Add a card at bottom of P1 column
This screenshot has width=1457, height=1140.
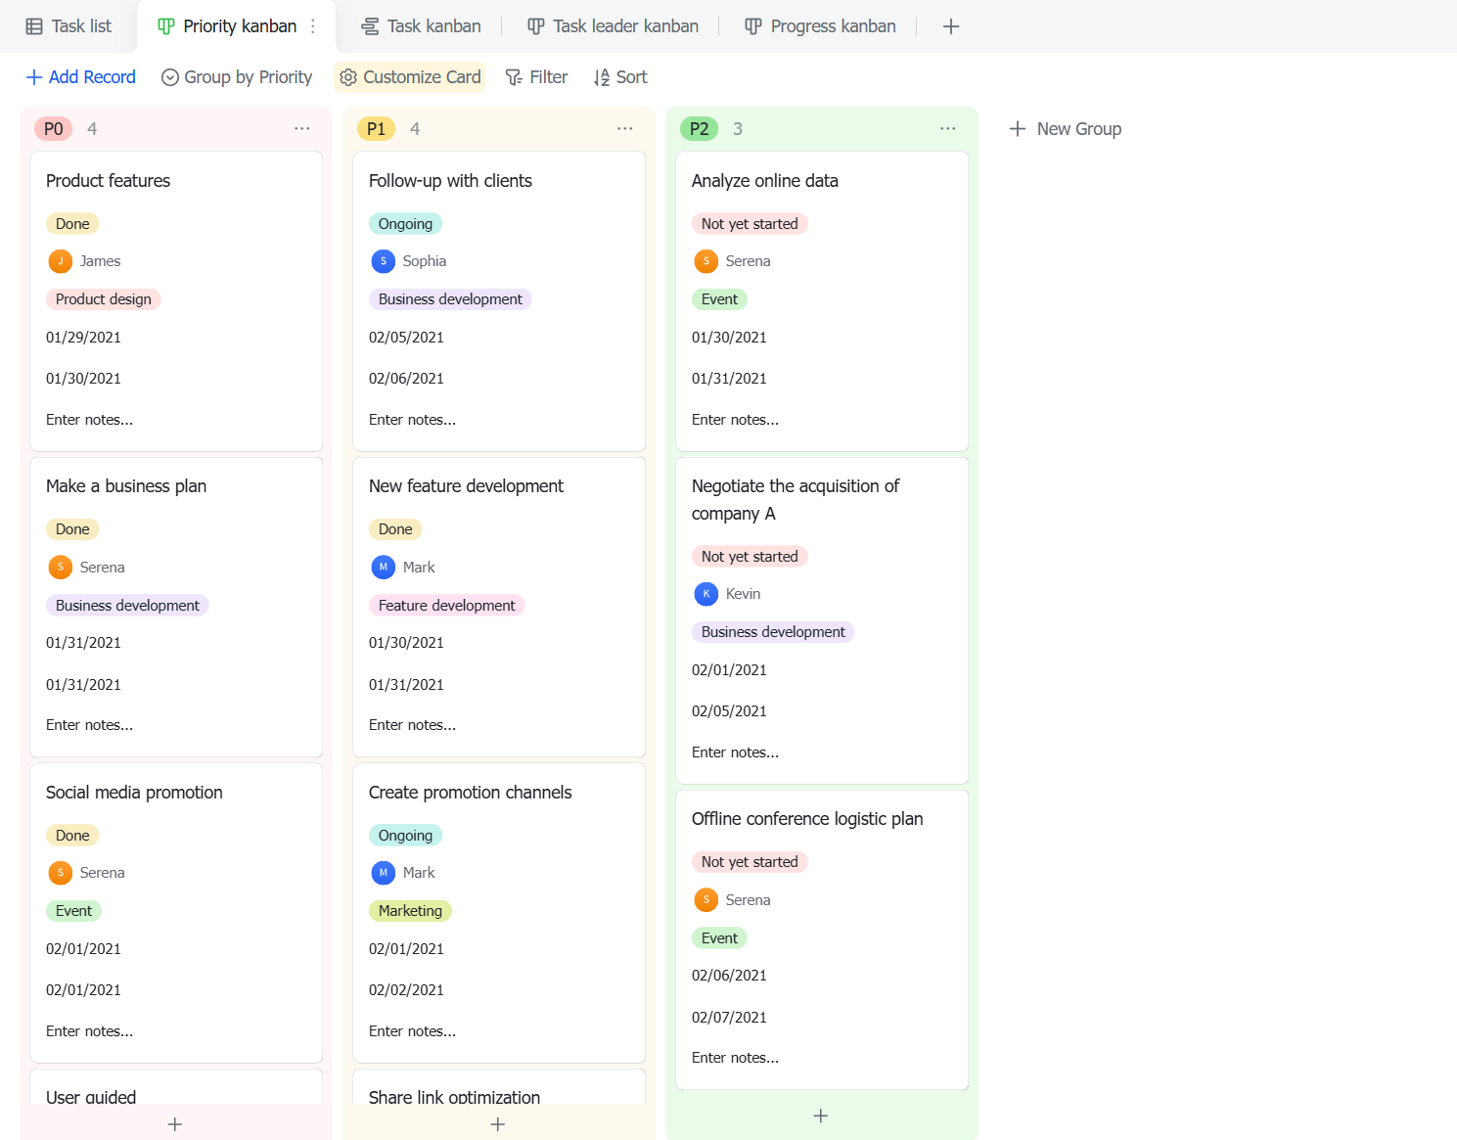(x=498, y=1124)
